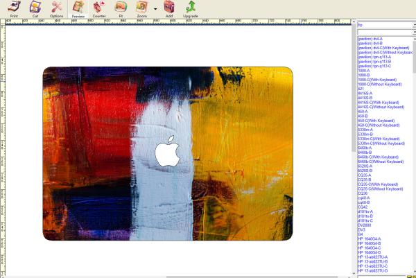Screen dimensions: 416x278
Task: Select cq40-A in list
Action: point(364,198)
